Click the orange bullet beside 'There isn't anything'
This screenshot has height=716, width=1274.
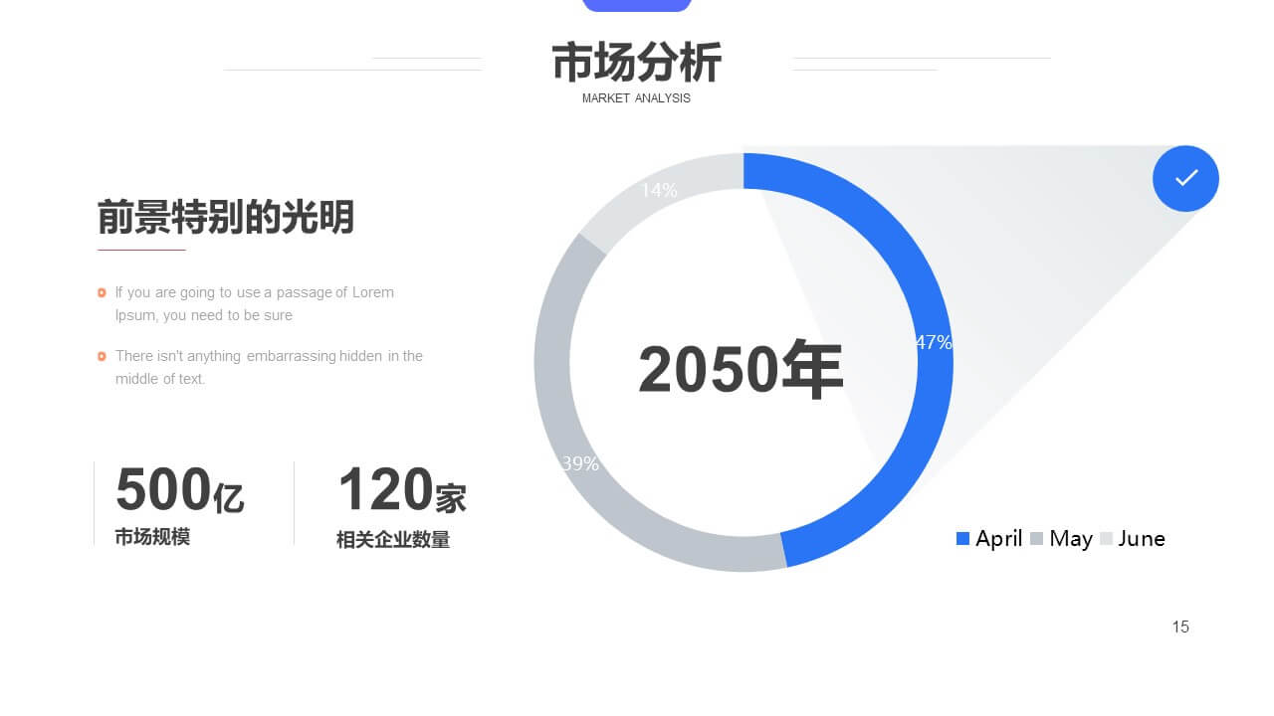[102, 356]
